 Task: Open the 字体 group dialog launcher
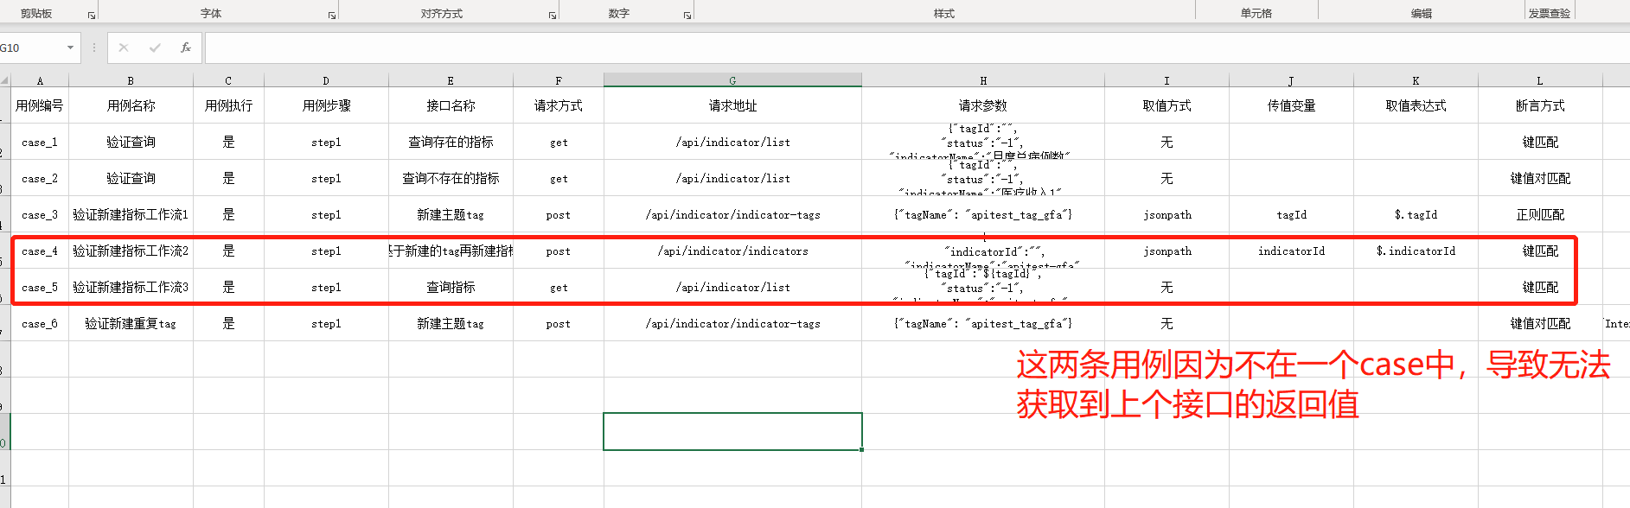click(332, 16)
